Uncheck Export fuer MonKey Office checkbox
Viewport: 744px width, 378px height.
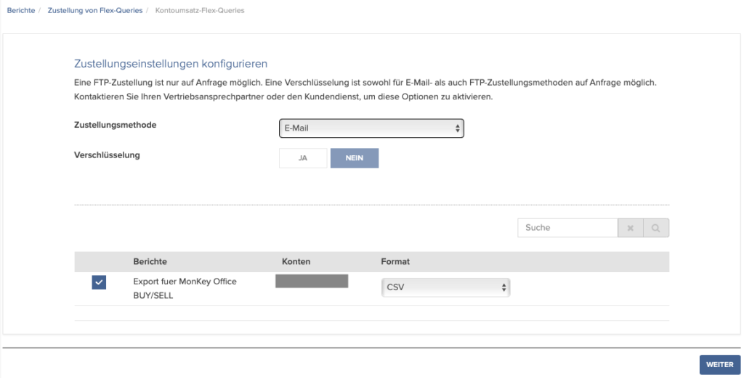pyautogui.click(x=99, y=282)
